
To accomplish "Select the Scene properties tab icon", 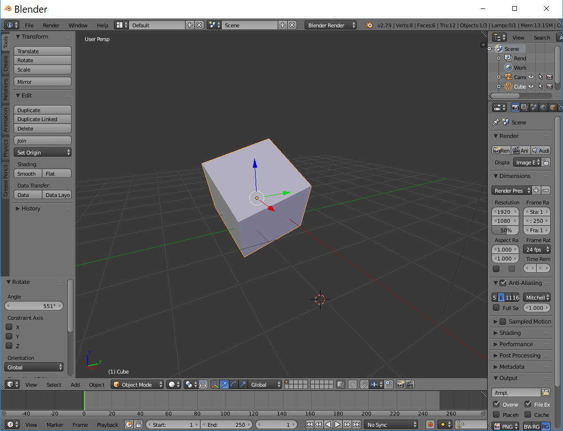I will [534, 107].
